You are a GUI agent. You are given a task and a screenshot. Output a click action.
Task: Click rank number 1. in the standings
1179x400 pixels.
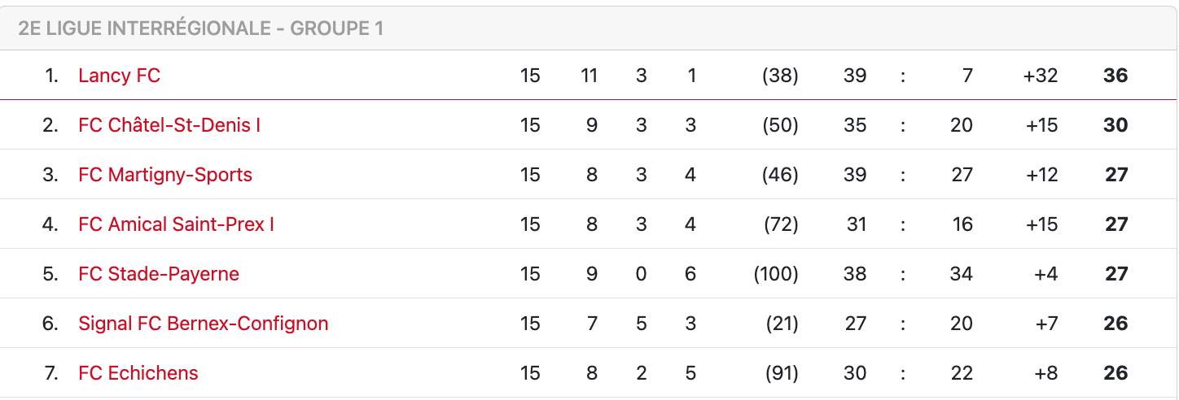click(52, 76)
